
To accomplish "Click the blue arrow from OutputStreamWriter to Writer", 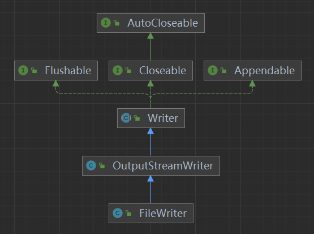I will click(x=150, y=142).
